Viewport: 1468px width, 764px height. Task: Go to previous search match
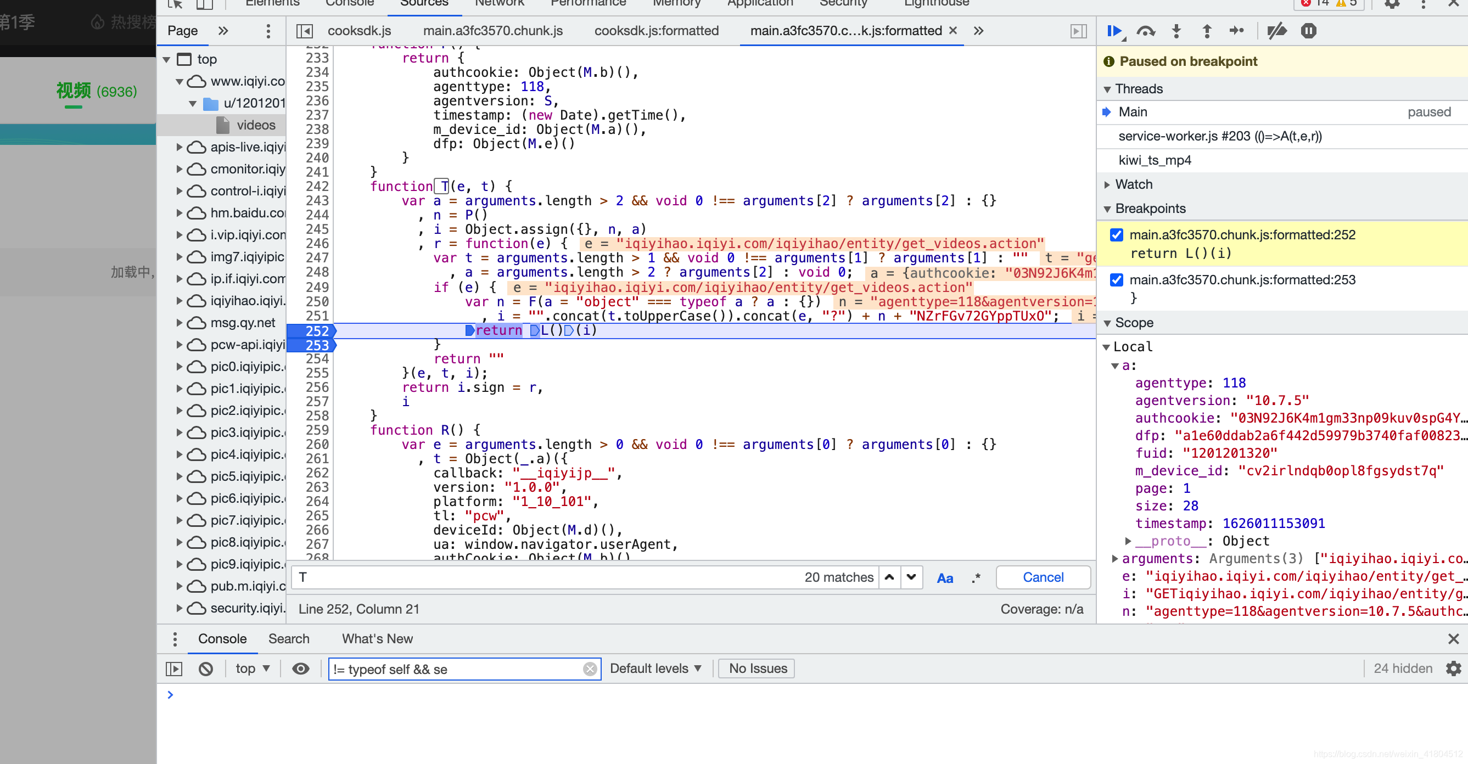pyautogui.click(x=889, y=577)
